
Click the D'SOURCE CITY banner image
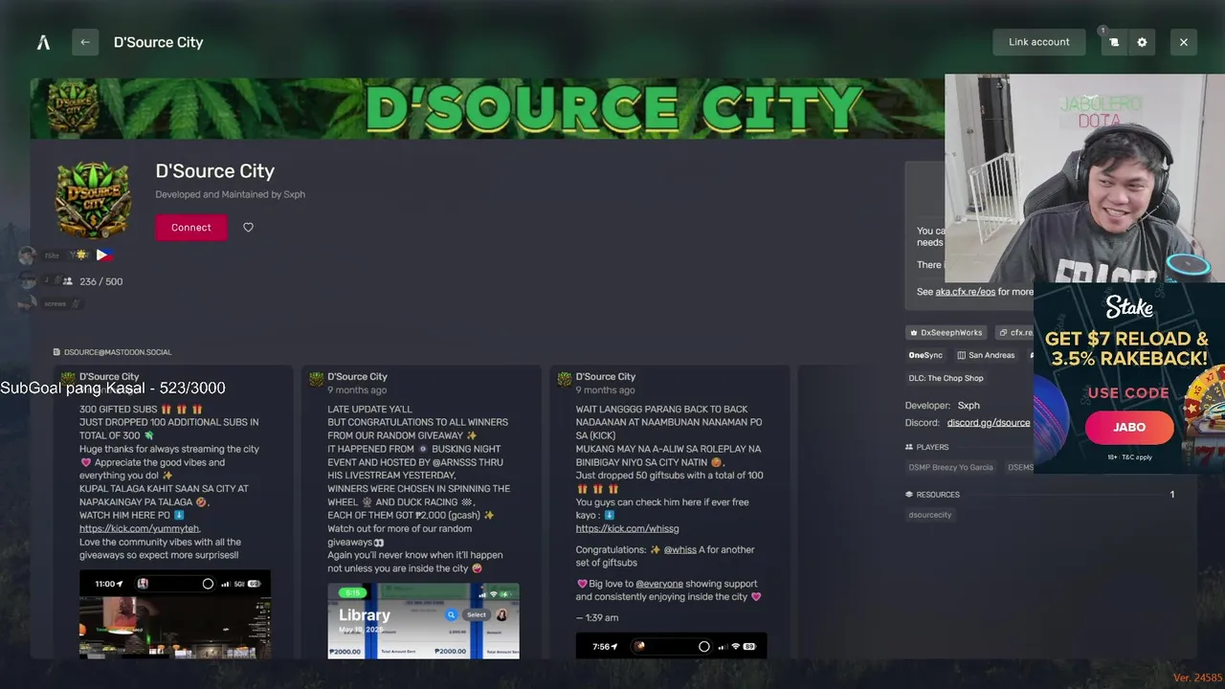[487, 108]
